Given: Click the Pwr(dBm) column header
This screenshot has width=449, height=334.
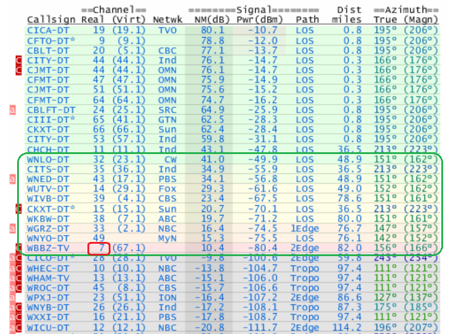Looking at the screenshot, I should pos(260,19).
